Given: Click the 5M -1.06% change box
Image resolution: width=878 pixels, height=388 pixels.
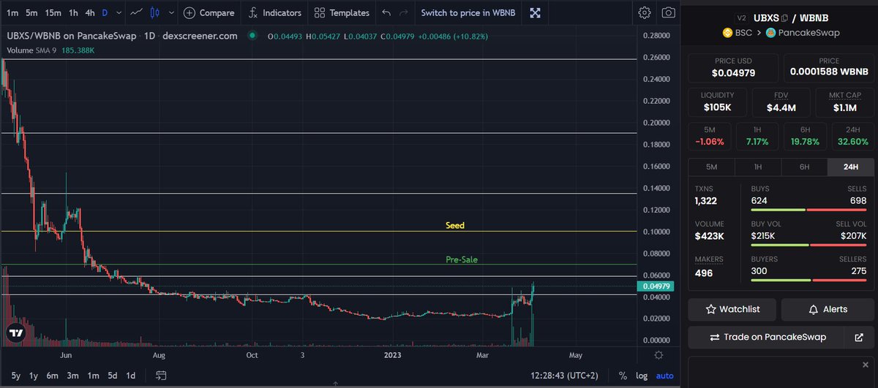Looking at the screenshot, I should point(710,137).
